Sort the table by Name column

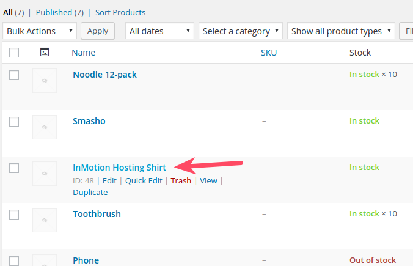pyautogui.click(x=83, y=53)
